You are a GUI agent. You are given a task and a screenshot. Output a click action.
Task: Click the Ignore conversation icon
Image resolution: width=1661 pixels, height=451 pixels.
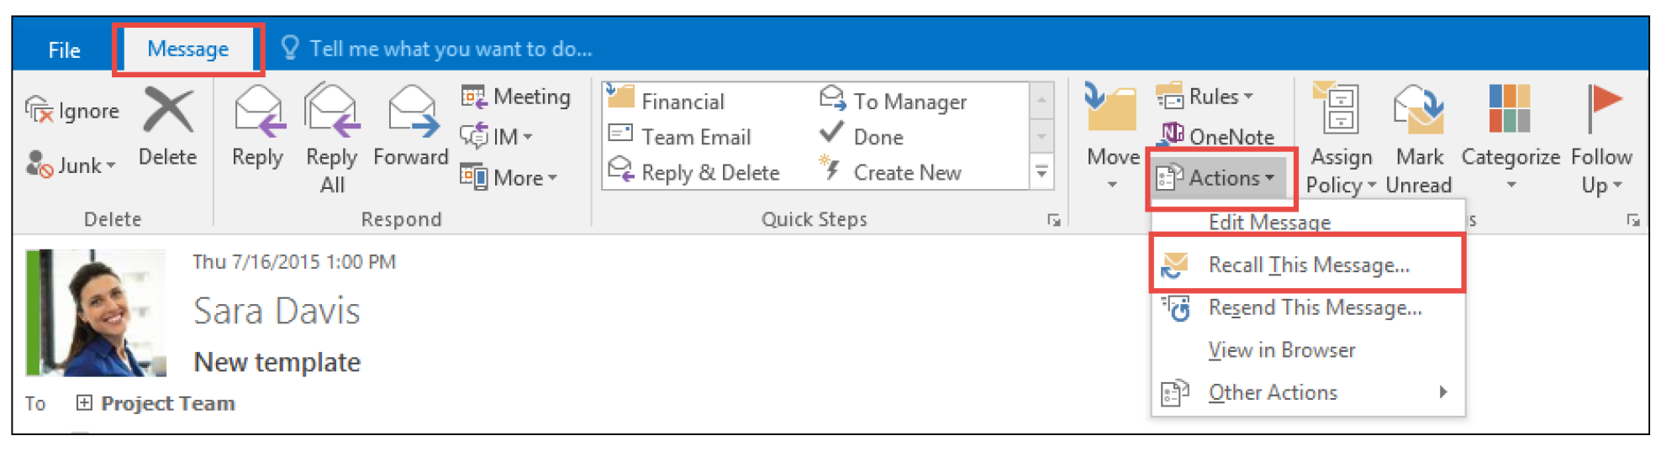pos(39,110)
